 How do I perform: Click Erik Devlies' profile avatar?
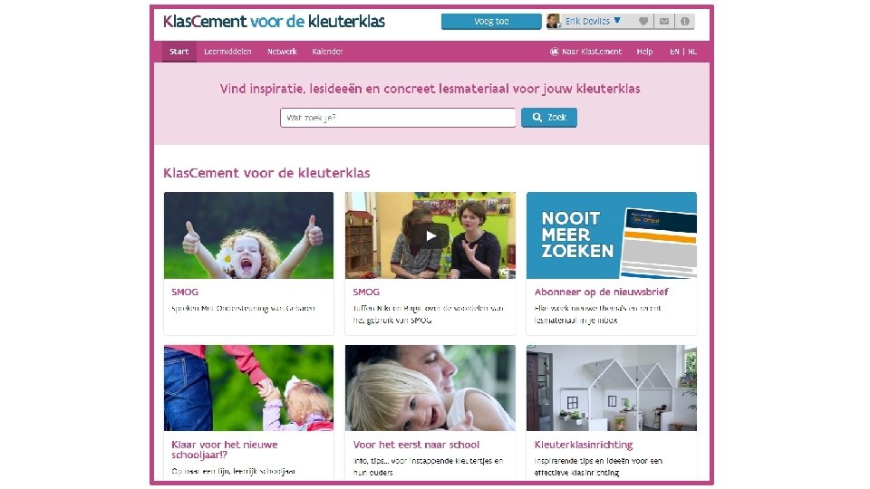[553, 21]
